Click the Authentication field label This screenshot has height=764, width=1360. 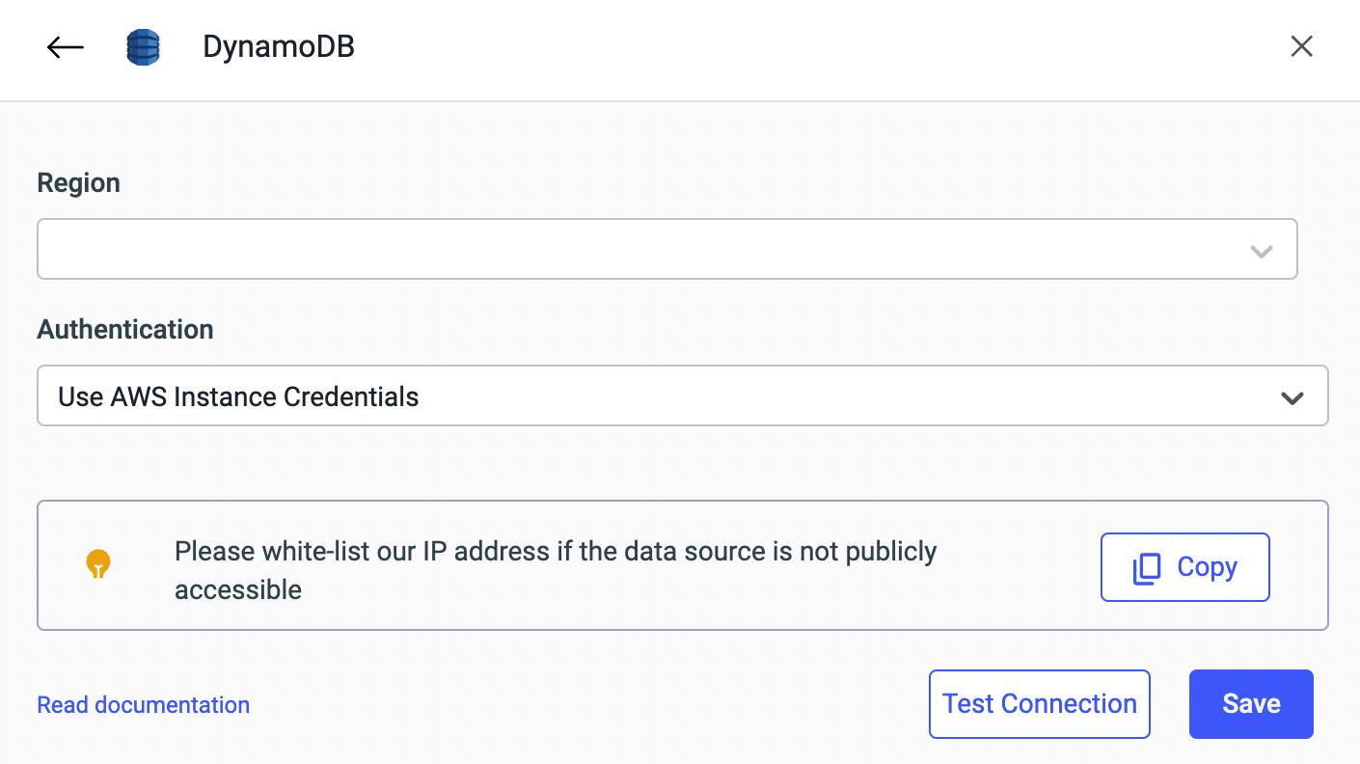click(x=124, y=330)
